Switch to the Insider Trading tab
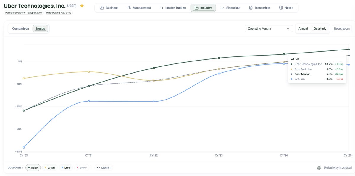This screenshot has height=176, width=355. (x=173, y=8)
